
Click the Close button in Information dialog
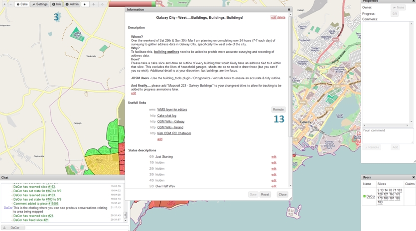pyautogui.click(x=282, y=194)
